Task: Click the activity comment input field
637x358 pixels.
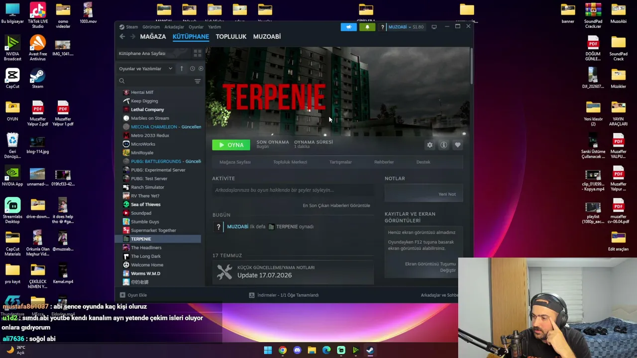Action: tap(294, 190)
